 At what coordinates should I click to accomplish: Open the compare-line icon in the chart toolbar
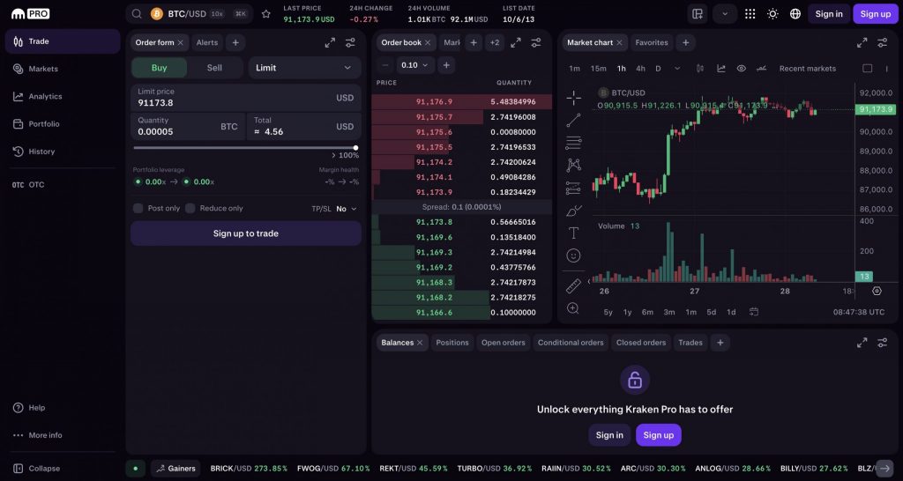tap(761, 69)
